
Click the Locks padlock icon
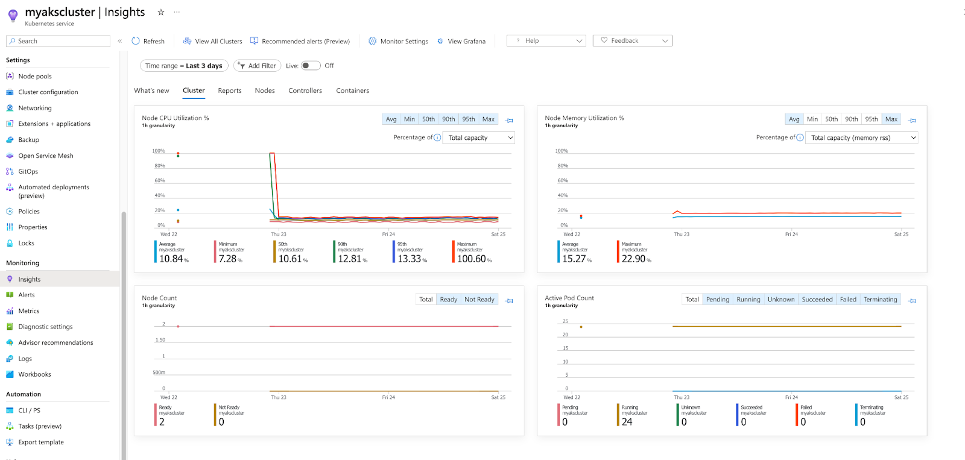[10, 244]
